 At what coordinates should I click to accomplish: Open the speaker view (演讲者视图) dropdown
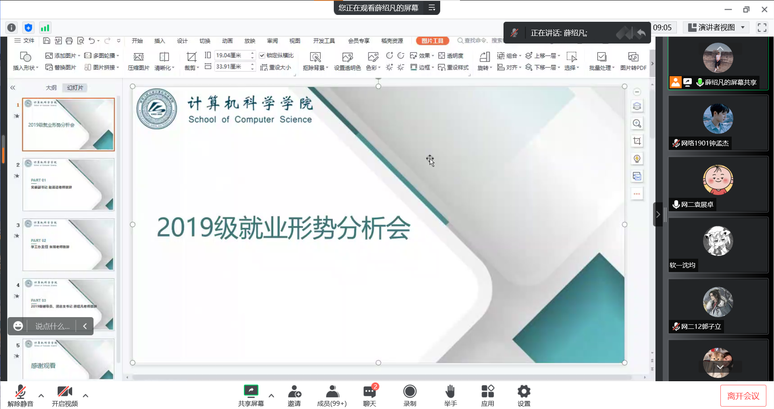743,27
